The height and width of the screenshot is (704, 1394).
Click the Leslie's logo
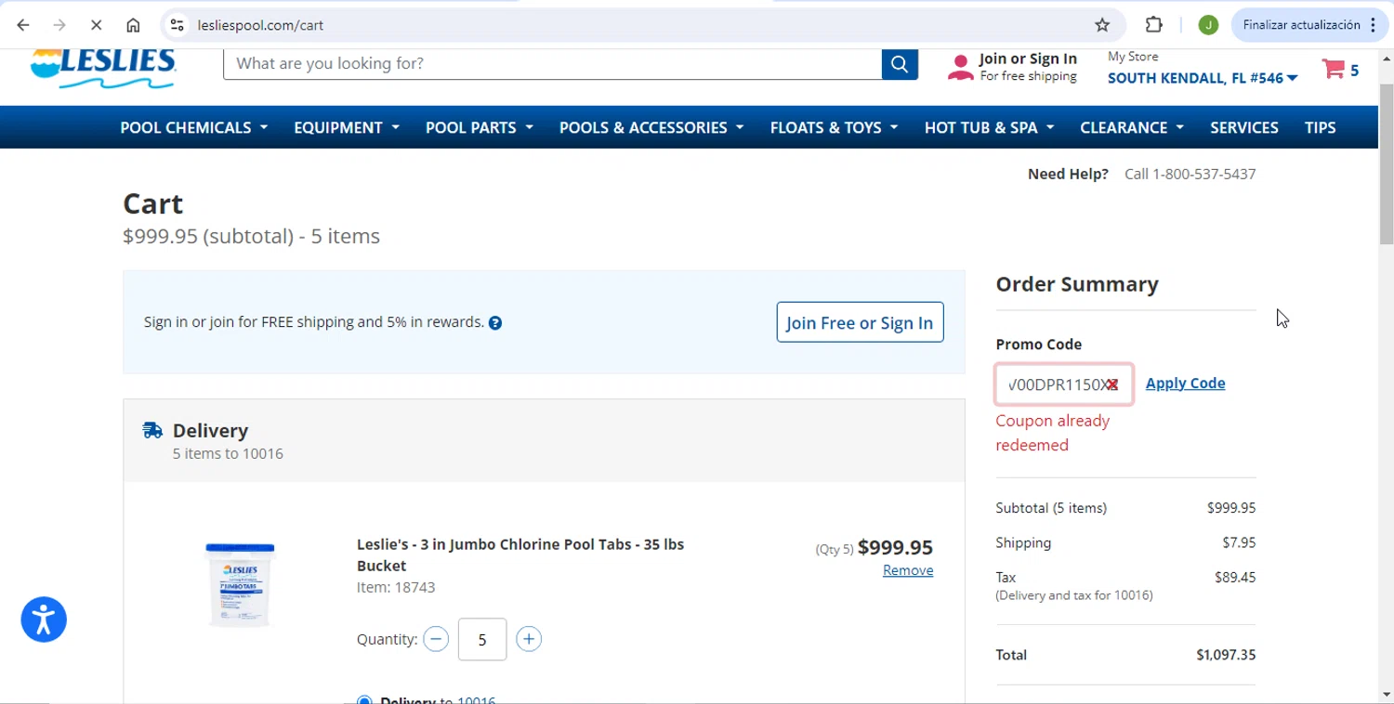[x=103, y=69]
